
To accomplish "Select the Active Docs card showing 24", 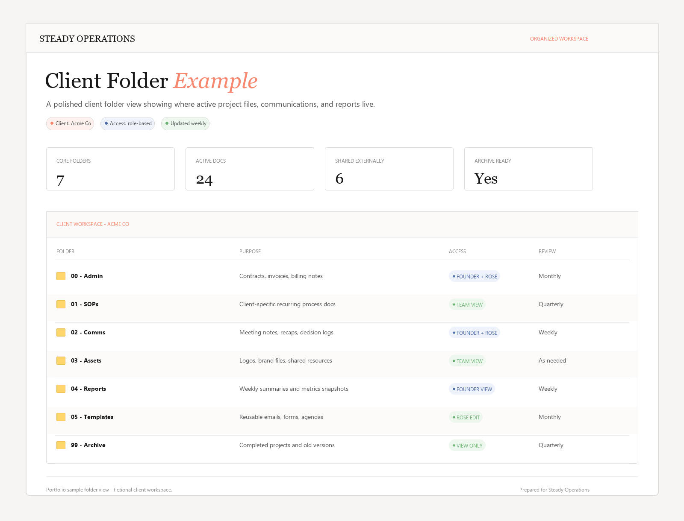I will coord(250,169).
